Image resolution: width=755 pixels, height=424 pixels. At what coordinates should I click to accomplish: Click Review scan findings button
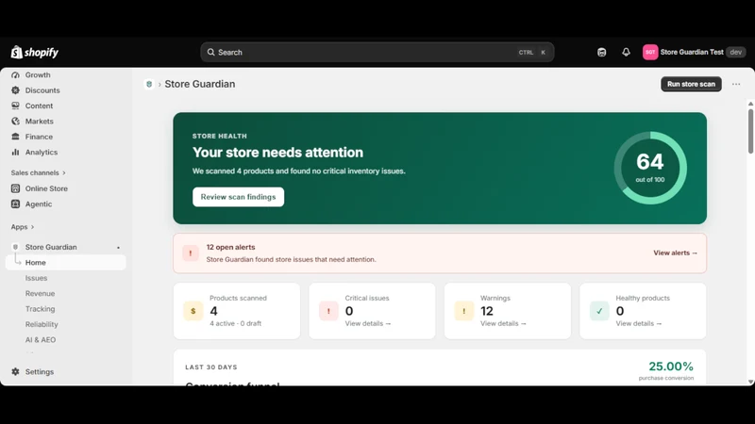[239, 197]
